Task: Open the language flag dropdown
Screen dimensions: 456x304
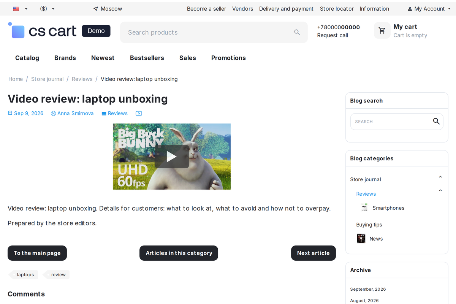Action: [x=20, y=9]
